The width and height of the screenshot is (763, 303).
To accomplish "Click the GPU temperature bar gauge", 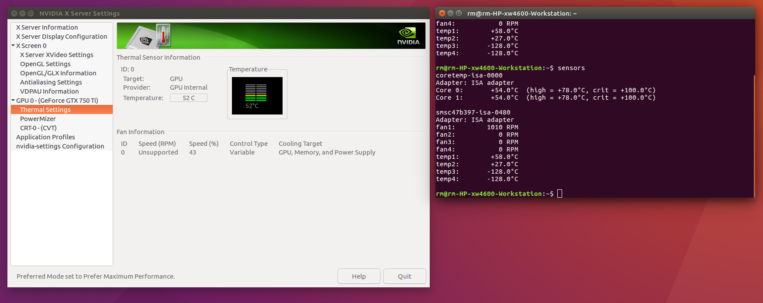I will point(257,96).
